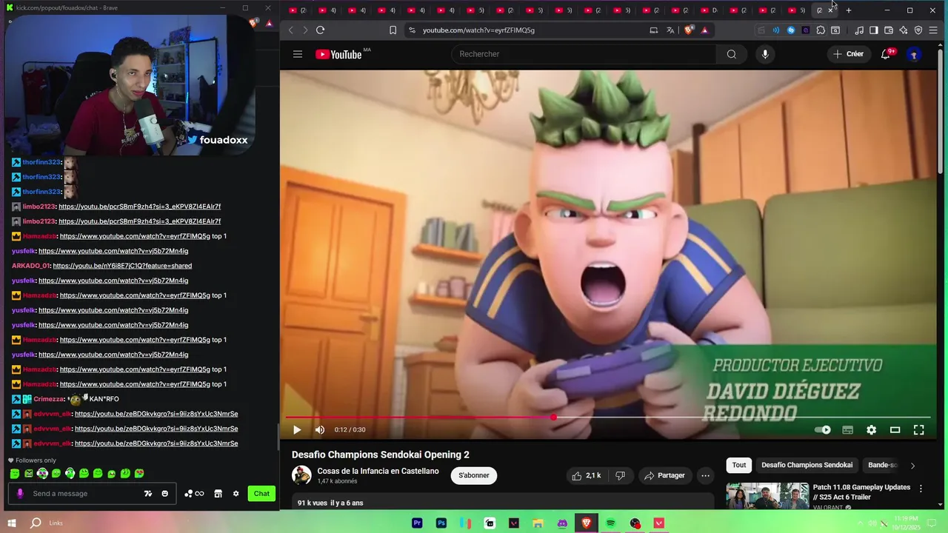This screenshot has height=533, width=948.
Task: Open Discord from the taskbar
Action: pyautogui.click(x=562, y=523)
